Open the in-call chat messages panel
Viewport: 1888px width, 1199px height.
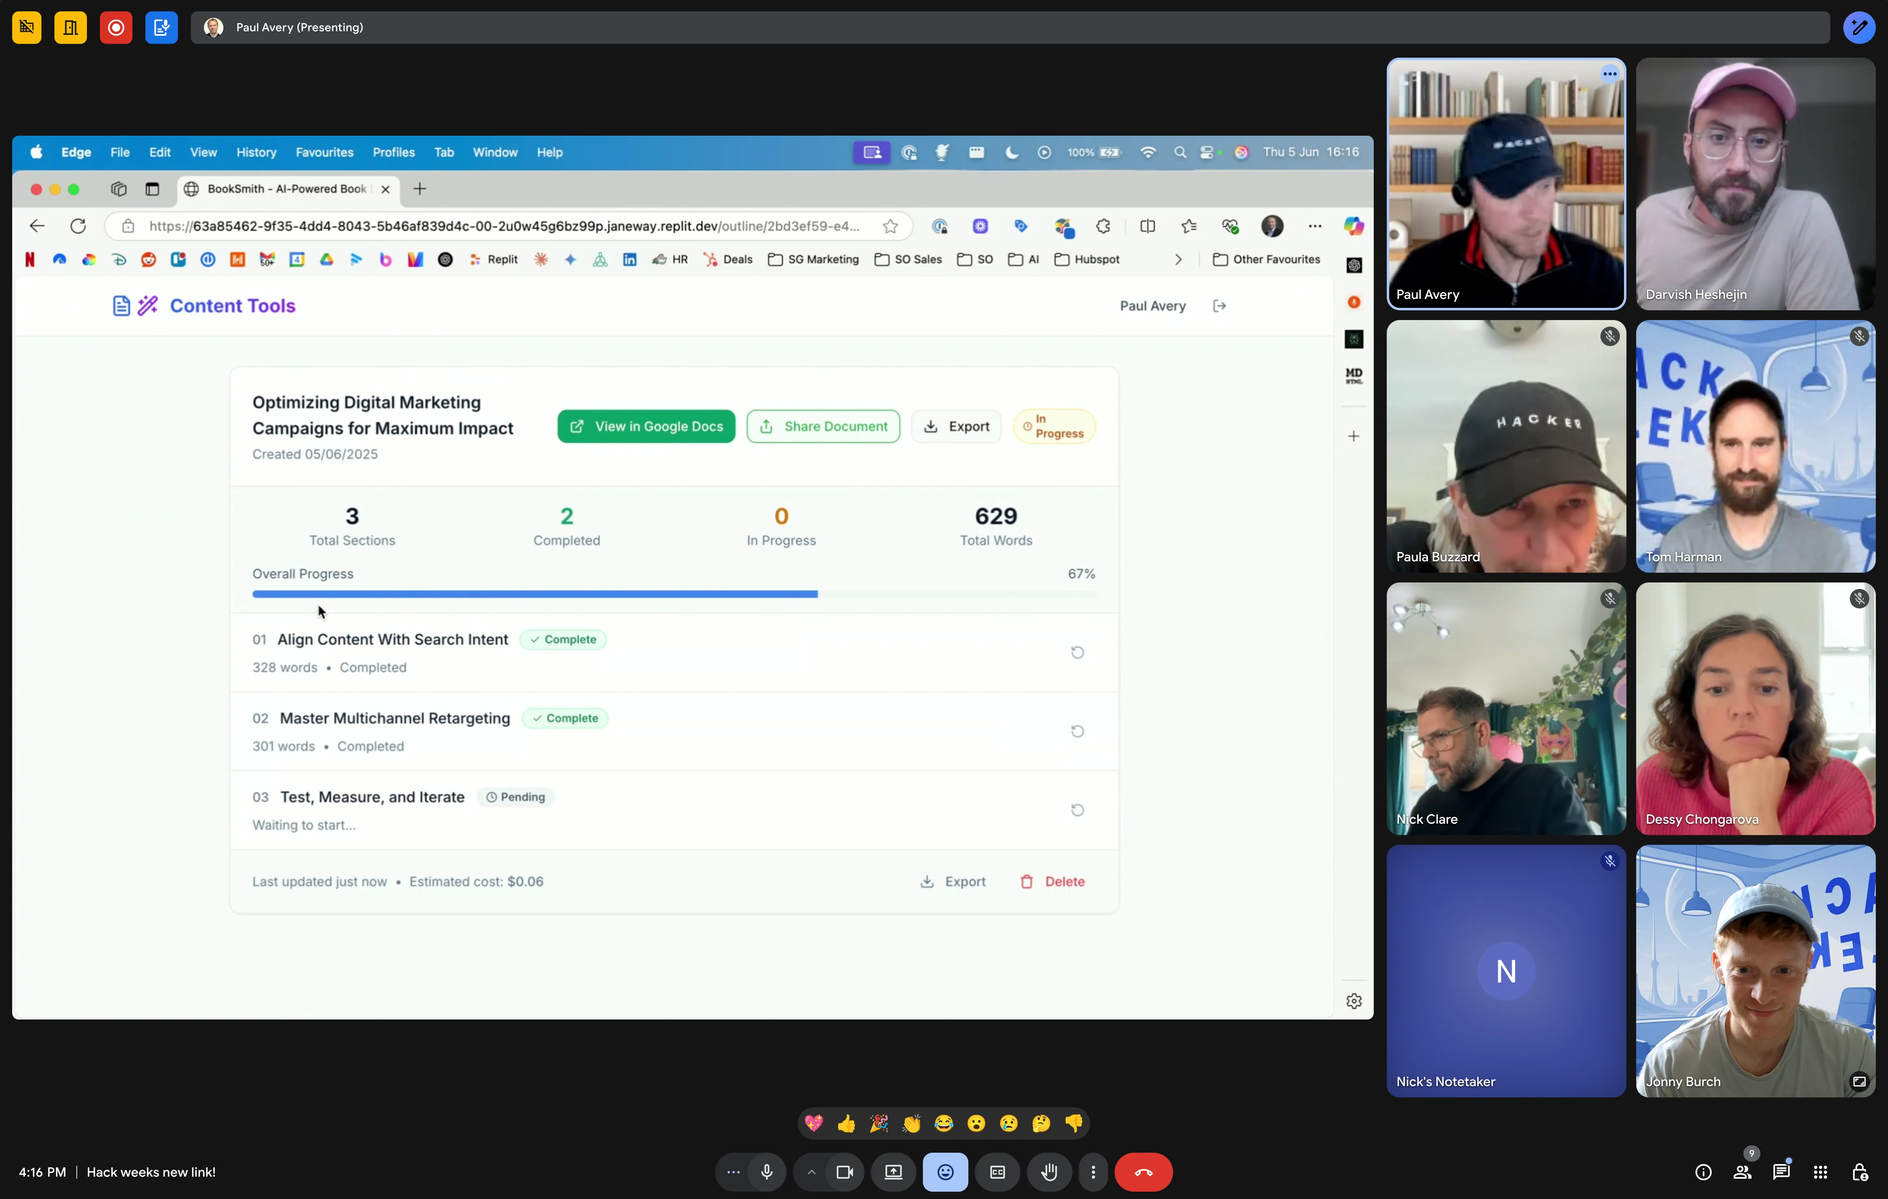(1781, 1171)
